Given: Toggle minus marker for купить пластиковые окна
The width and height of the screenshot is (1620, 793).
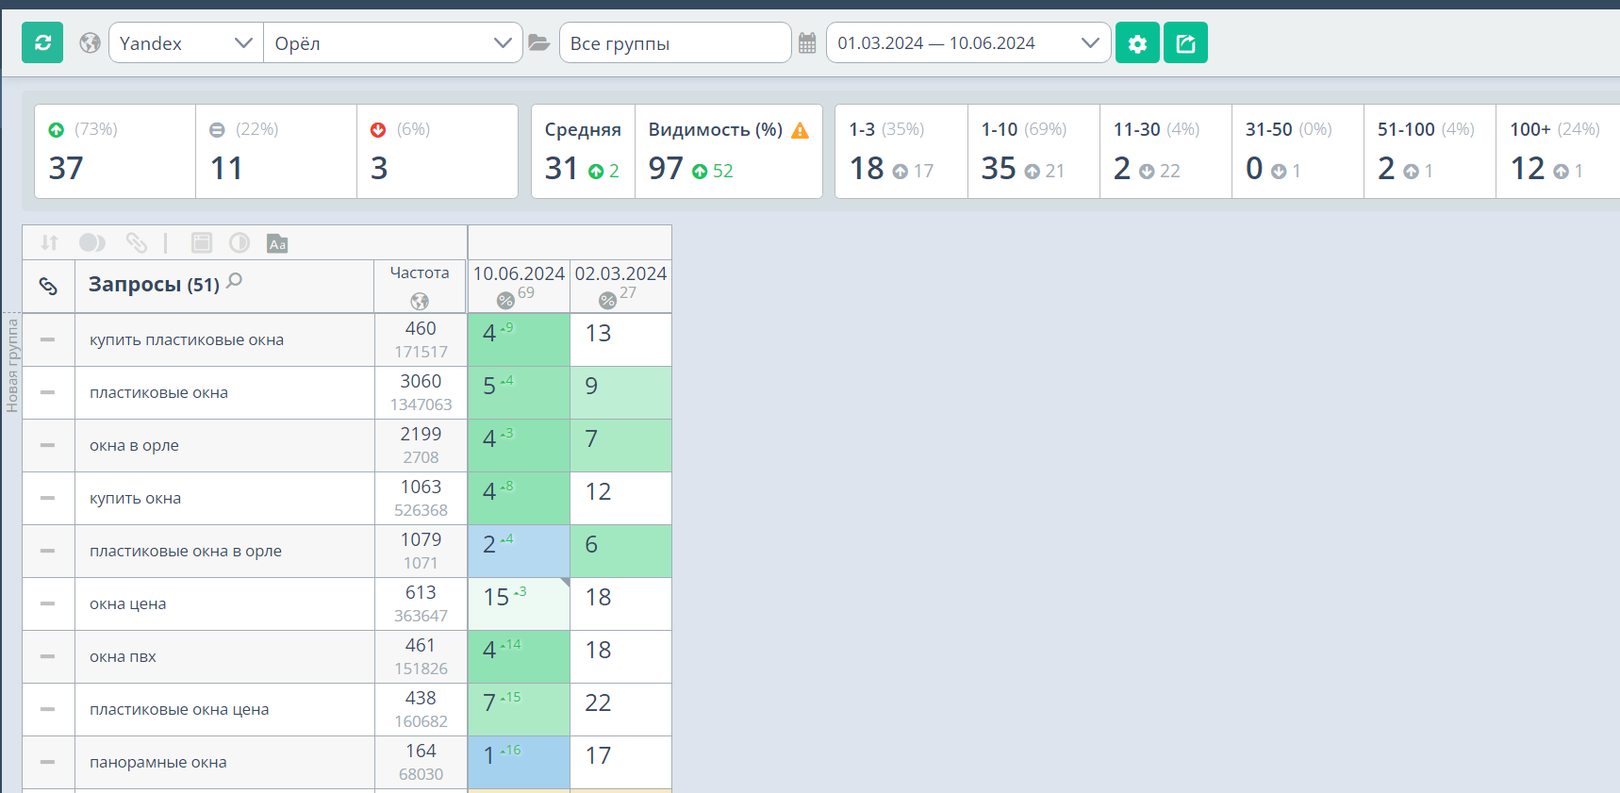Looking at the screenshot, I should pyautogui.click(x=48, y=339).
